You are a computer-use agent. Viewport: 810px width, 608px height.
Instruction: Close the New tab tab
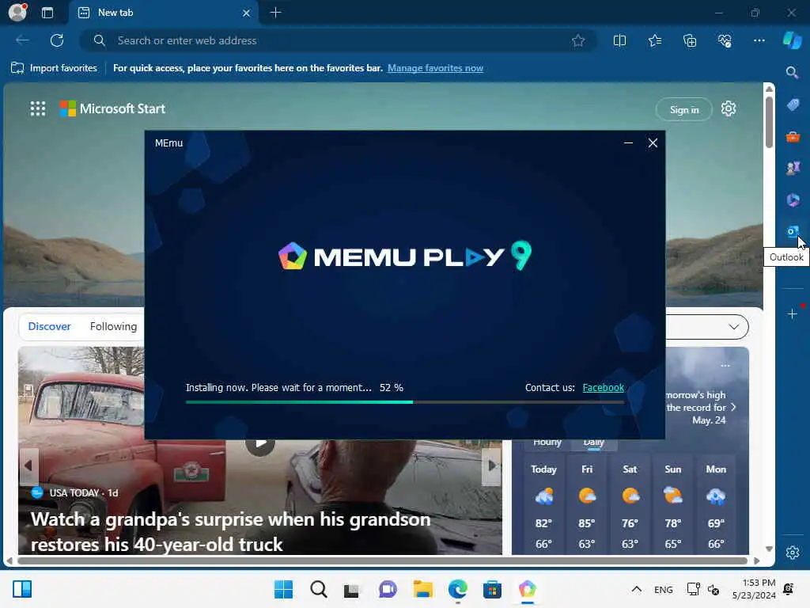tap(247, 13)
